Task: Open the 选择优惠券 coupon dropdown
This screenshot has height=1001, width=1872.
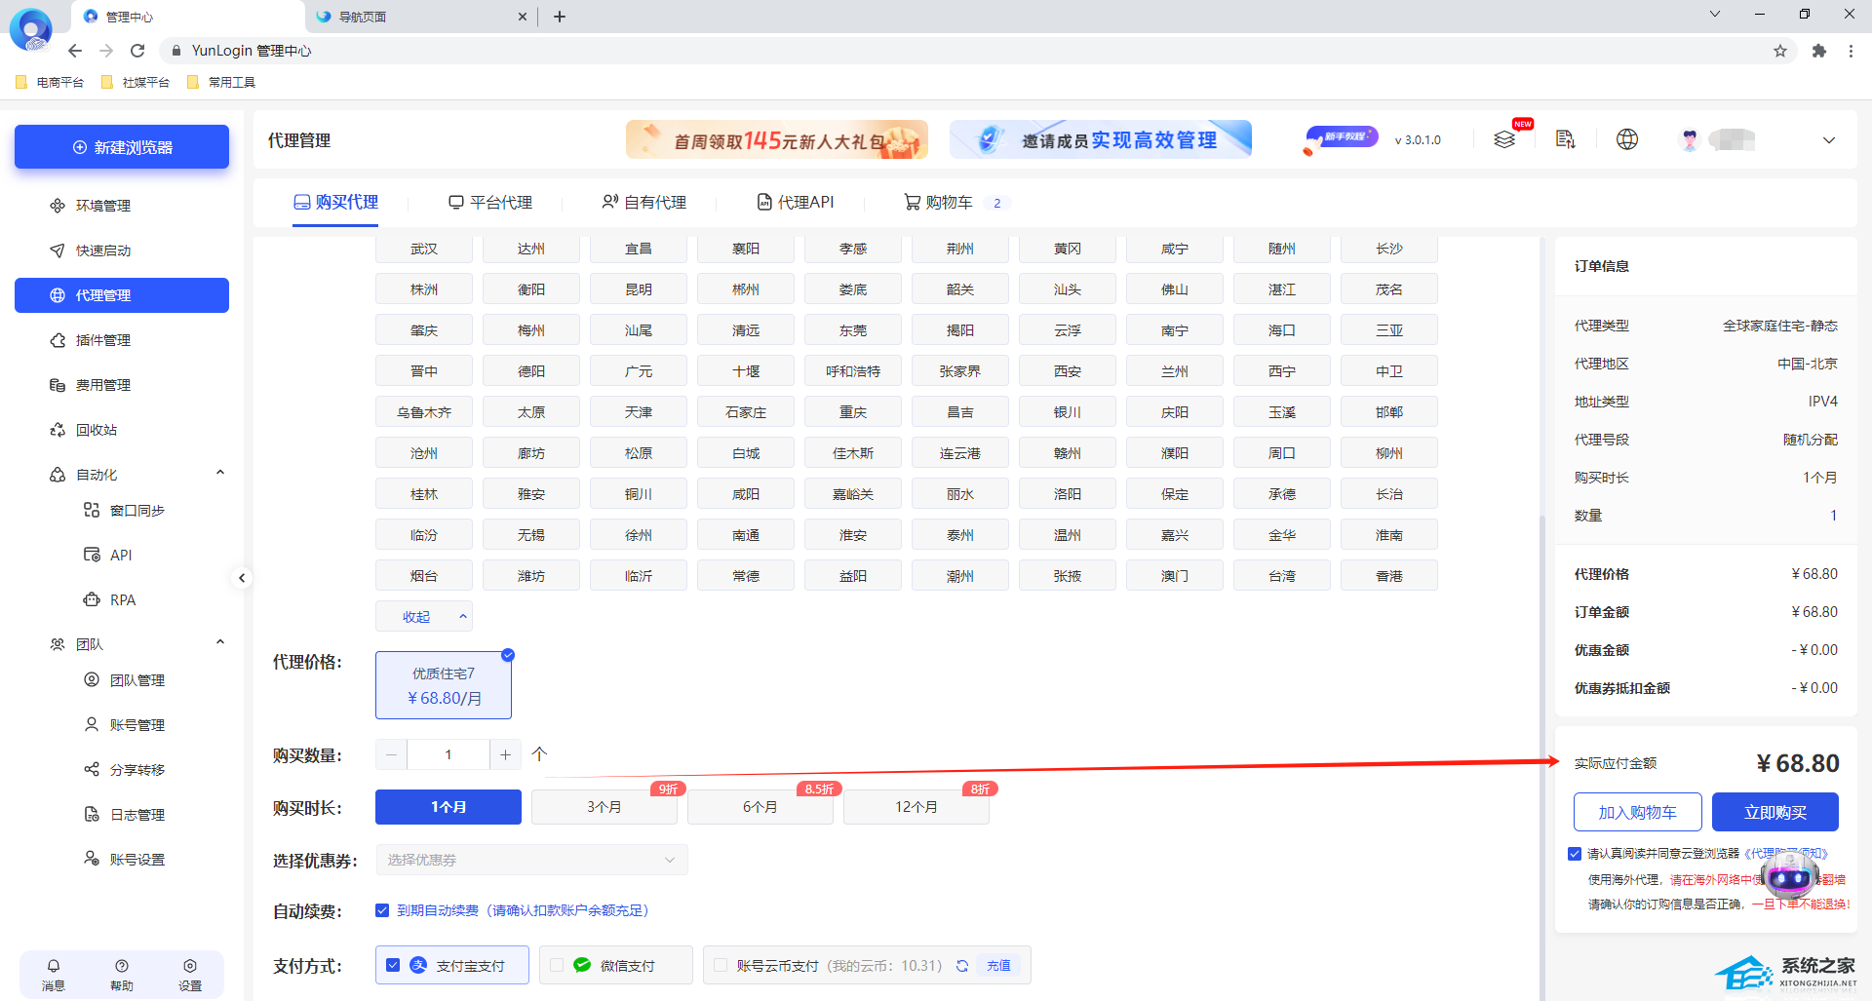Action: point(531,860)
